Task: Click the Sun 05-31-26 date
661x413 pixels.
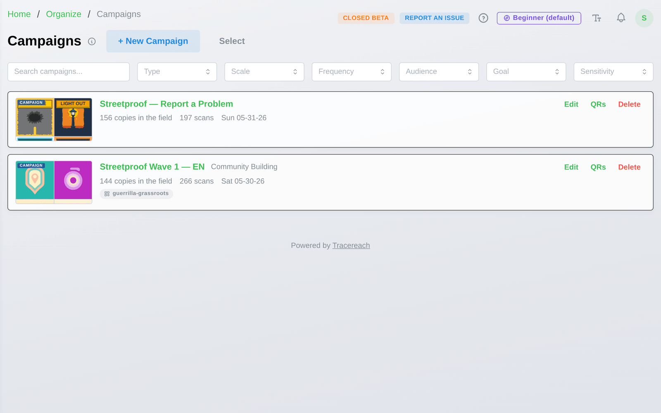Action: coord(244,118)
